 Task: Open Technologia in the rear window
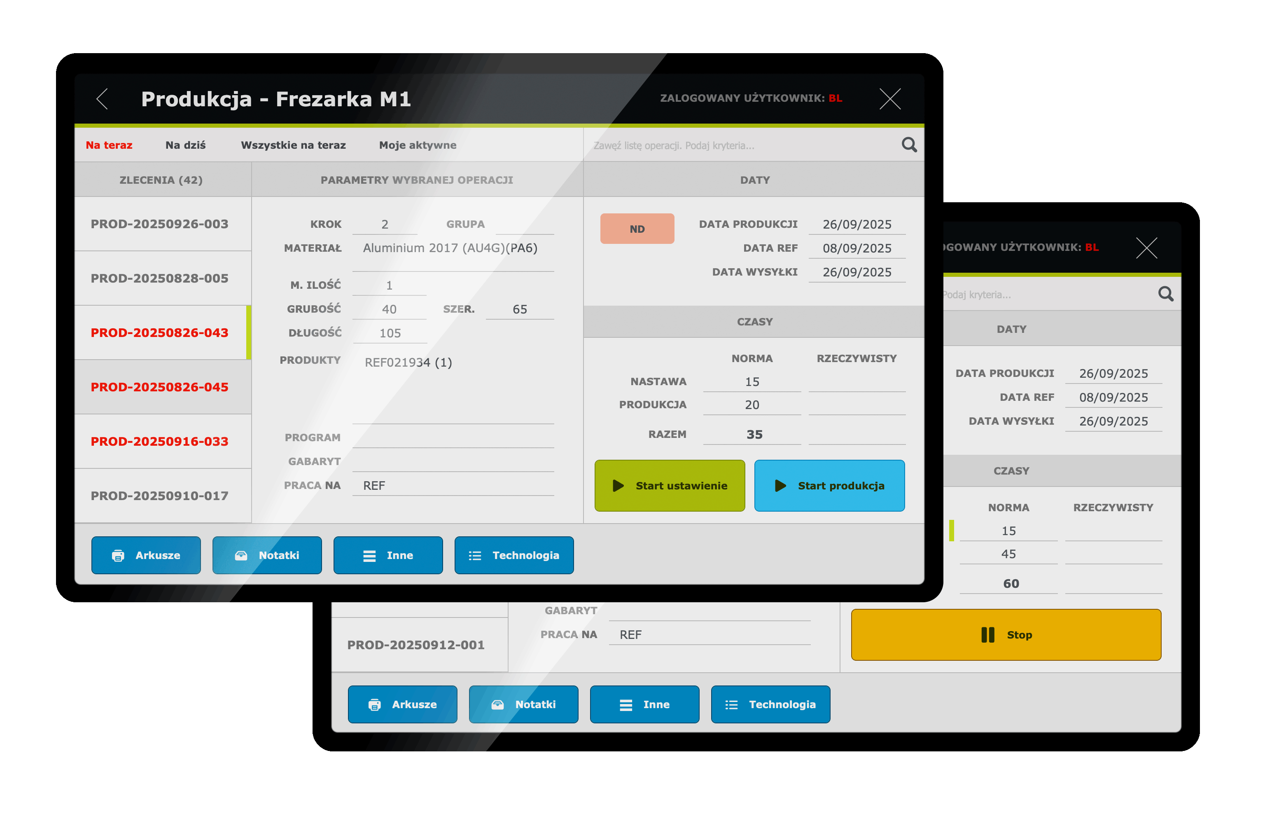(770, 704)
